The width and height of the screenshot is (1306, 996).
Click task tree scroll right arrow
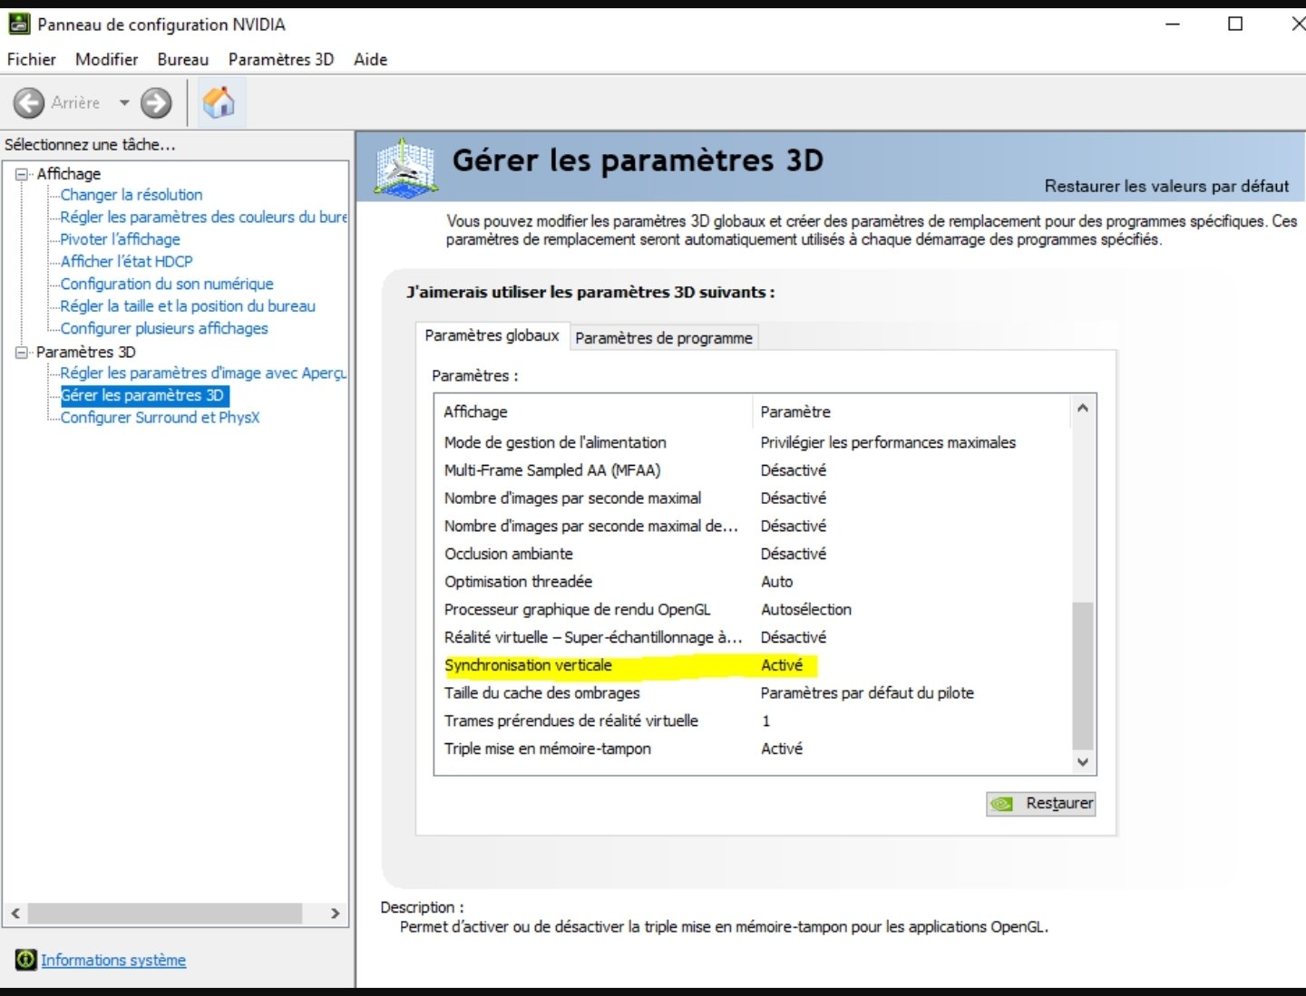pyautogui.click(x=336, y=914)
